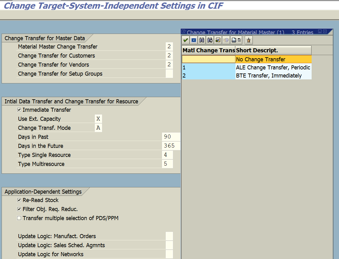This screenshot has height=259, width=339.
Task: Click the green checkmark Copy icon
Action: [x=185, y=40]
